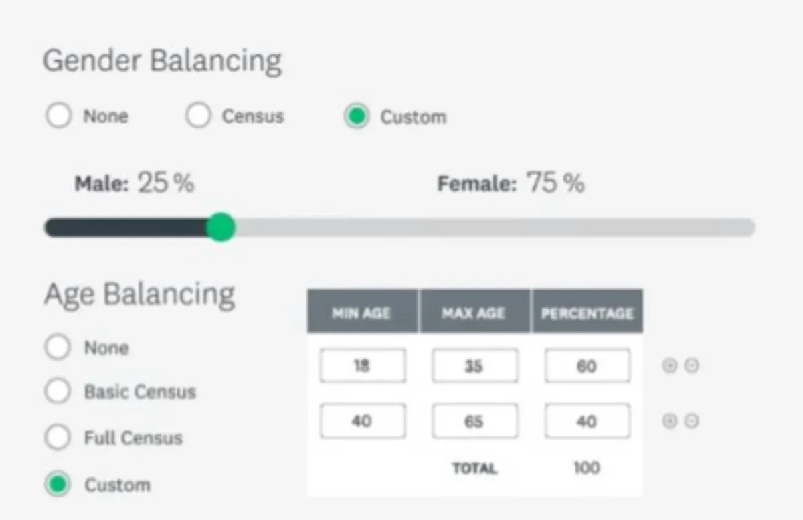
Task: Select Custom for Age Balancing
Action: pyautogui.click(x=58, y=485)
